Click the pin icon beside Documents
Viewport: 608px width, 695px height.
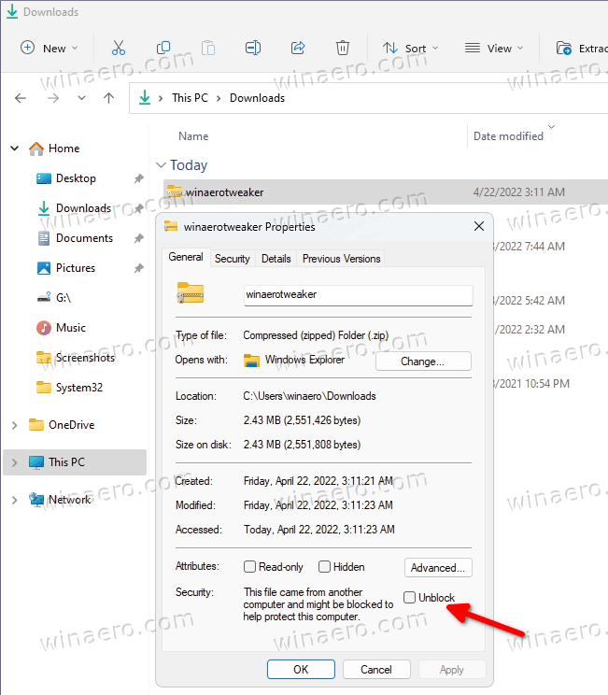tap(139, 238)
